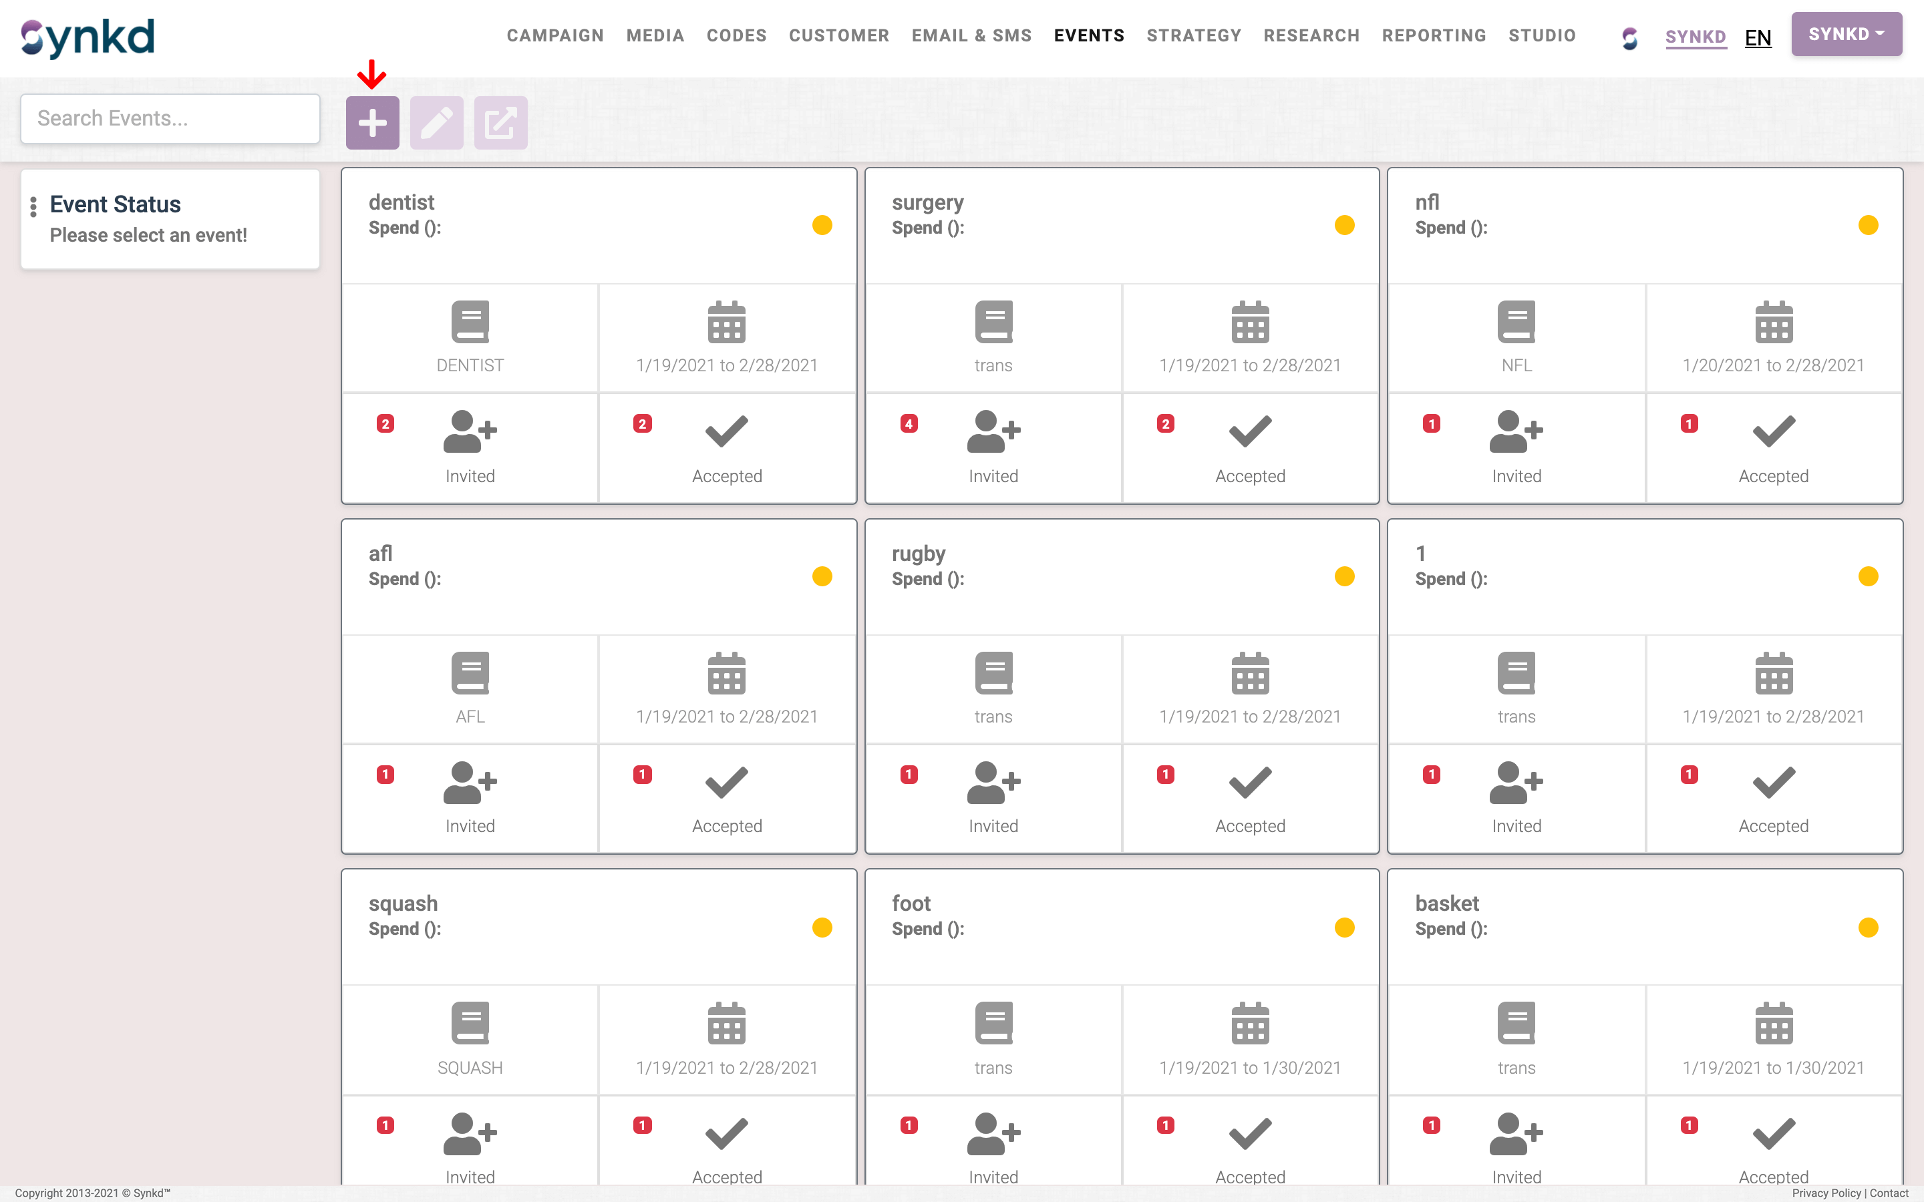The width and height of the screenshot is (1924, 1202).
Task: Toggle the yellow status indicator on afl event
Action: point(823,576)
